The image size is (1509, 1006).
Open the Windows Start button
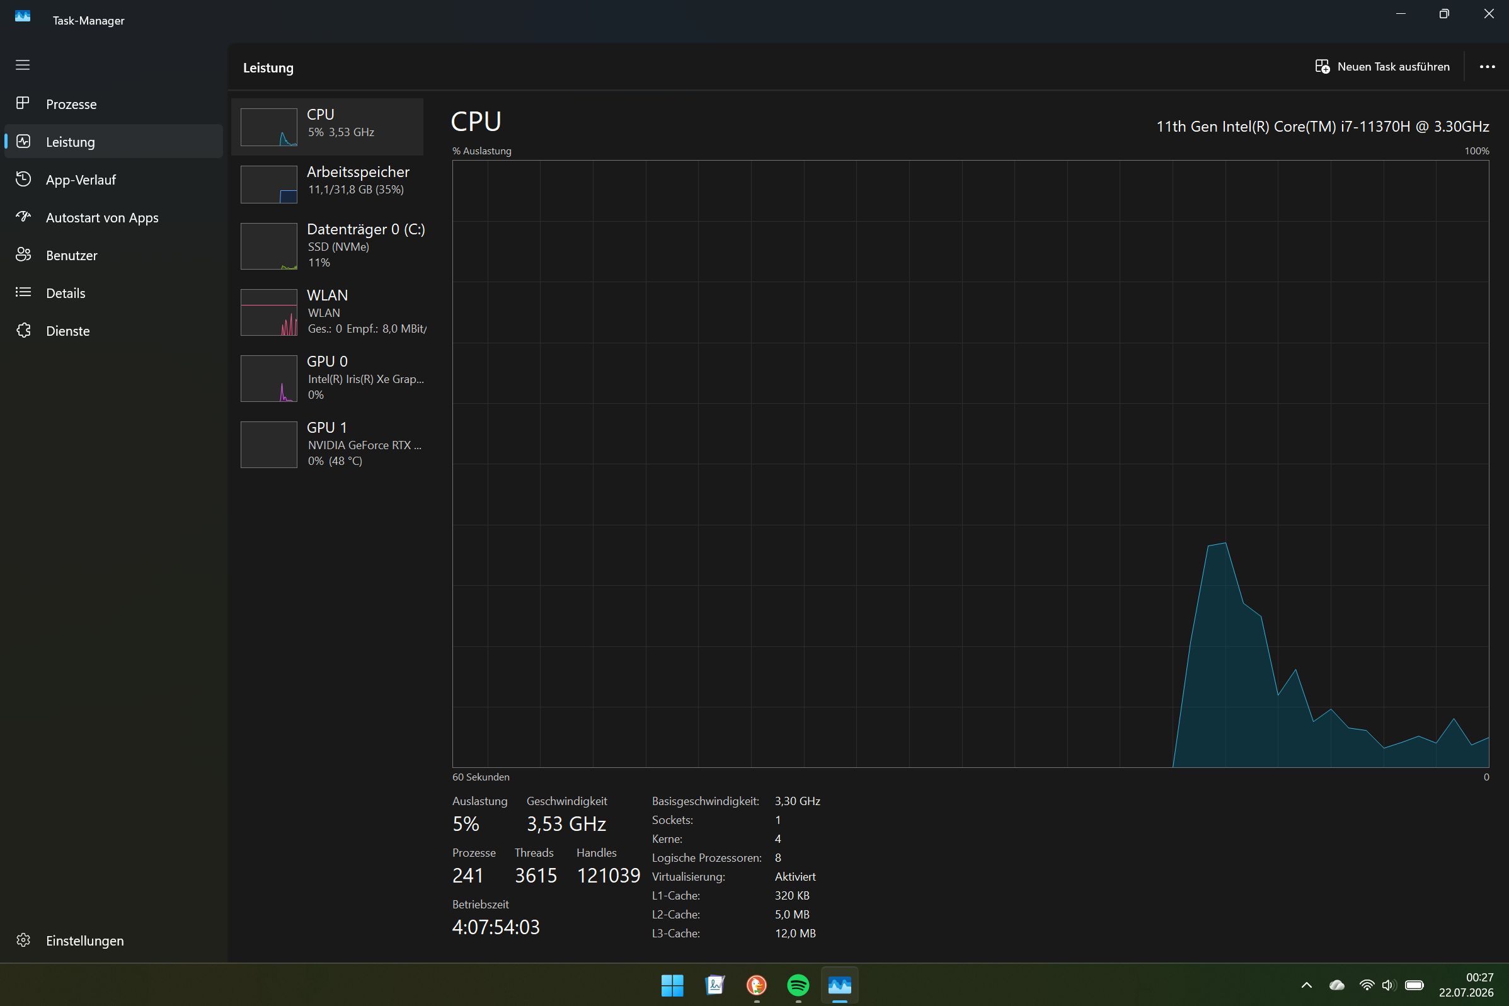672,985
